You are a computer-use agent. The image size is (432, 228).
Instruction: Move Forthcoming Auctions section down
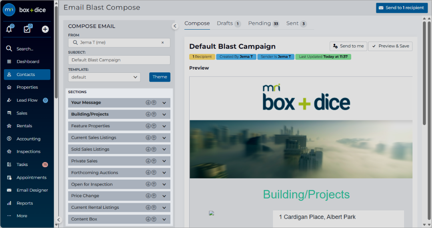pyautogui.click(x=148, y=172)
